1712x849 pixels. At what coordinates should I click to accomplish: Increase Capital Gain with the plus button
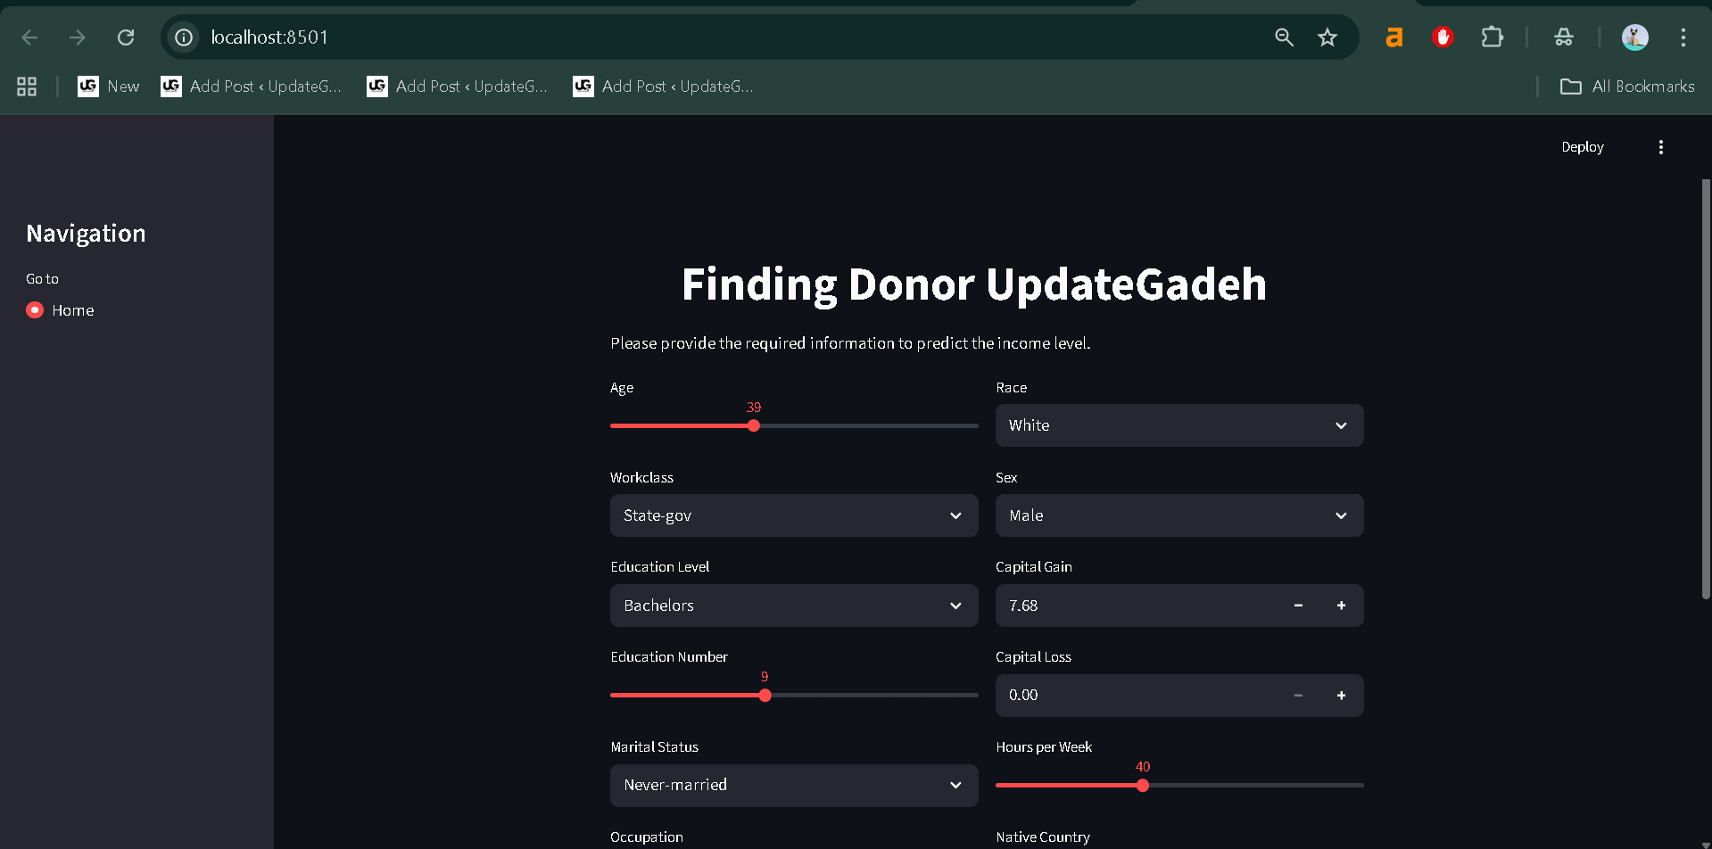point(1341,606)
